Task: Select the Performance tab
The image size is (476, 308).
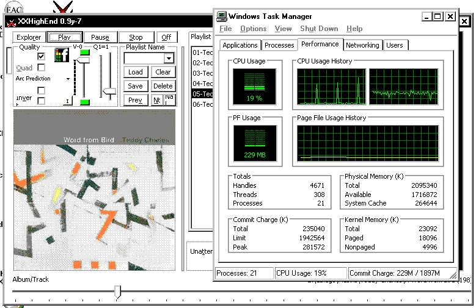Action: click(320, 45)
